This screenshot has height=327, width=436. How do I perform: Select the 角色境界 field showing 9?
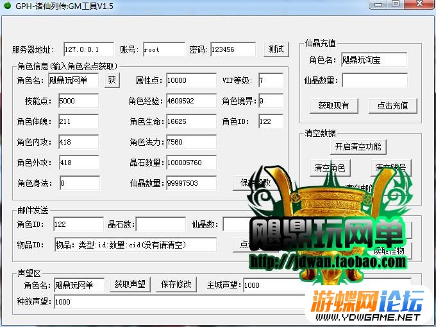[x=271, y=101]
